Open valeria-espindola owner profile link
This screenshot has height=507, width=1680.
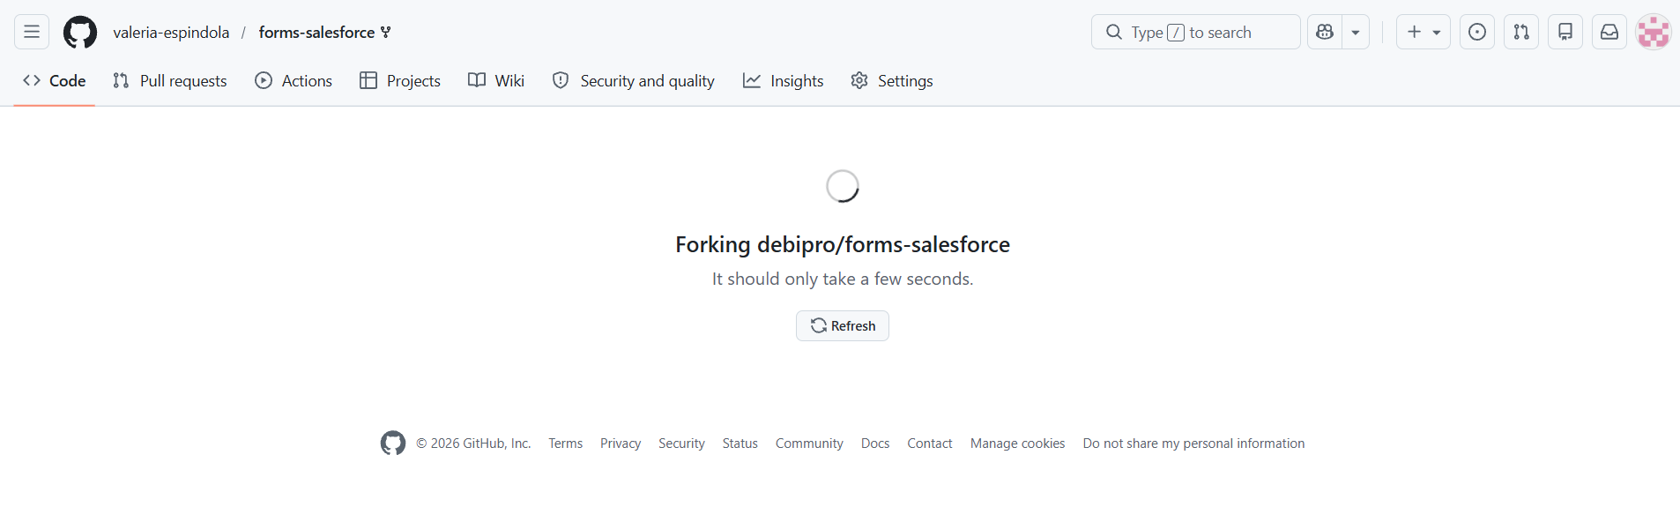point(171,33)
